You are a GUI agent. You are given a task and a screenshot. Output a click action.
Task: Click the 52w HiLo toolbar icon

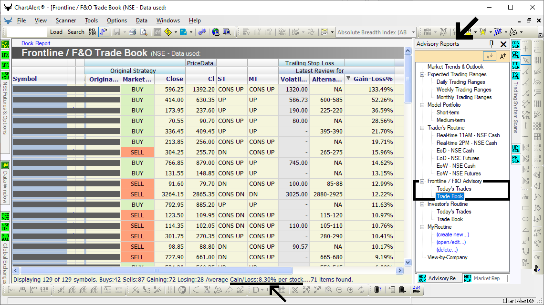tap(282, 32)
